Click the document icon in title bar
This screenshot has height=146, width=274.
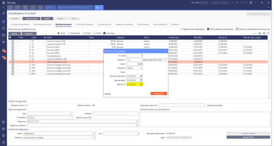coord(251,3)
